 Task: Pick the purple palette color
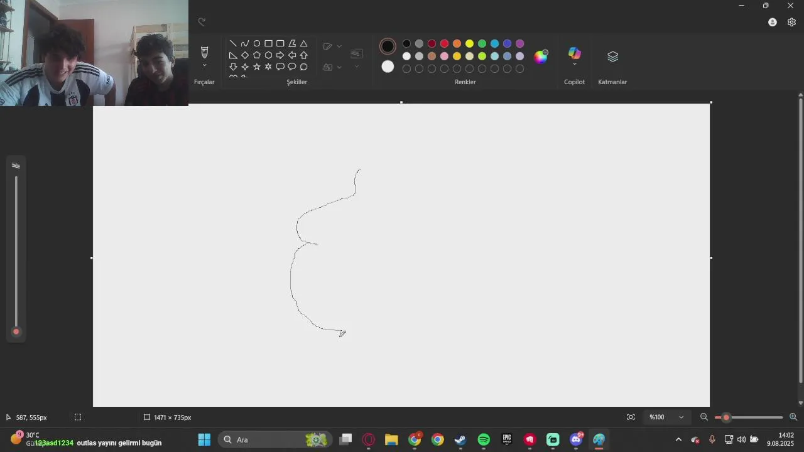520,44
